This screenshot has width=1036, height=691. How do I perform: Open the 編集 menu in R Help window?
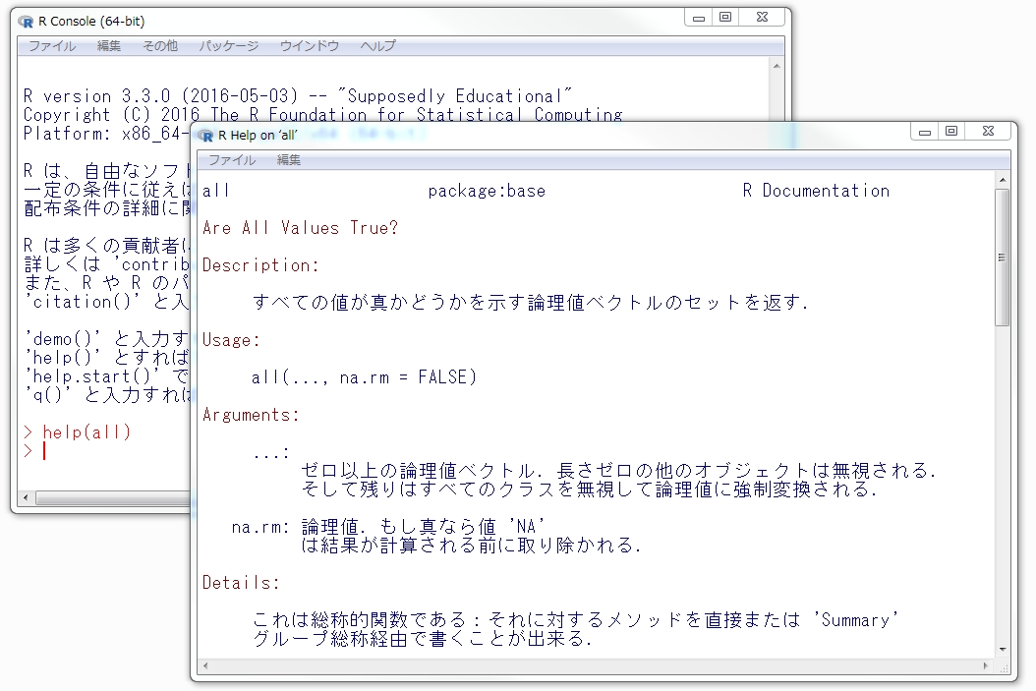pyautogui.click(x=289, y=160)
